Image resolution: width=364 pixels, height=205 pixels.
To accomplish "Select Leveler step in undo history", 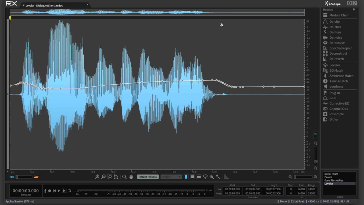I will tap(340, 184).
